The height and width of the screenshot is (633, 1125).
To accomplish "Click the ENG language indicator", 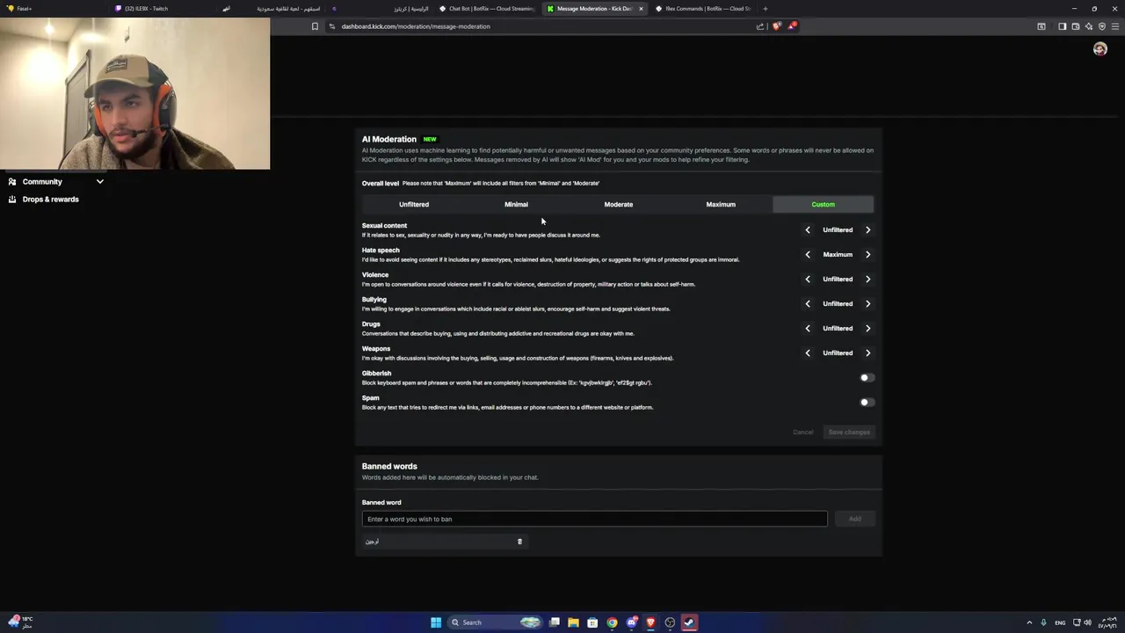I will pyautogui.click(x=1060, y=622).
